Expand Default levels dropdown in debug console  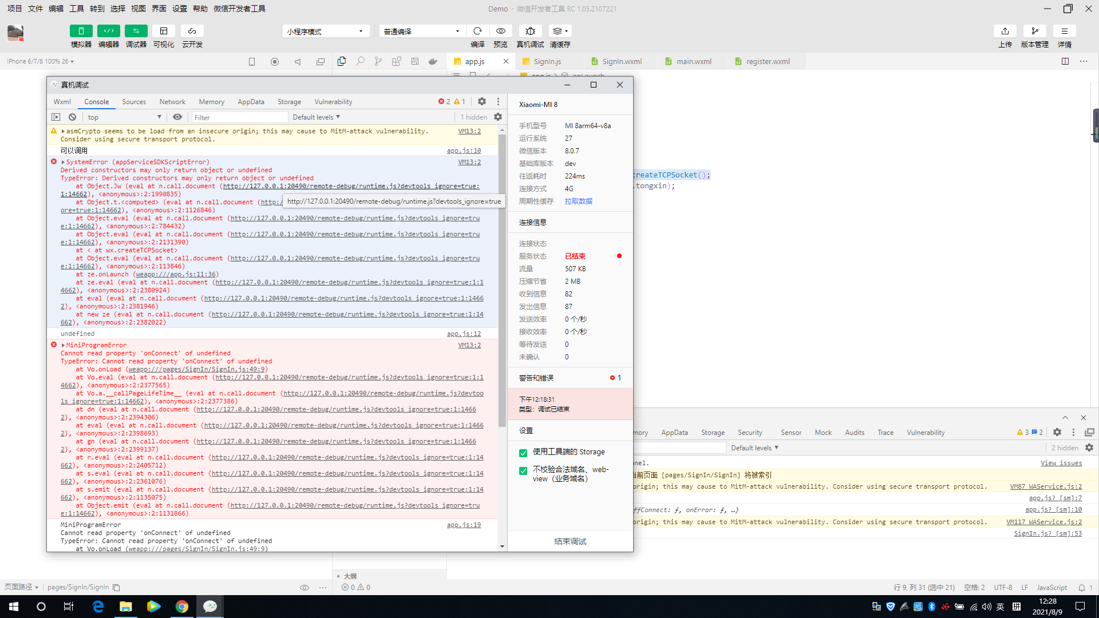(316, 117)
